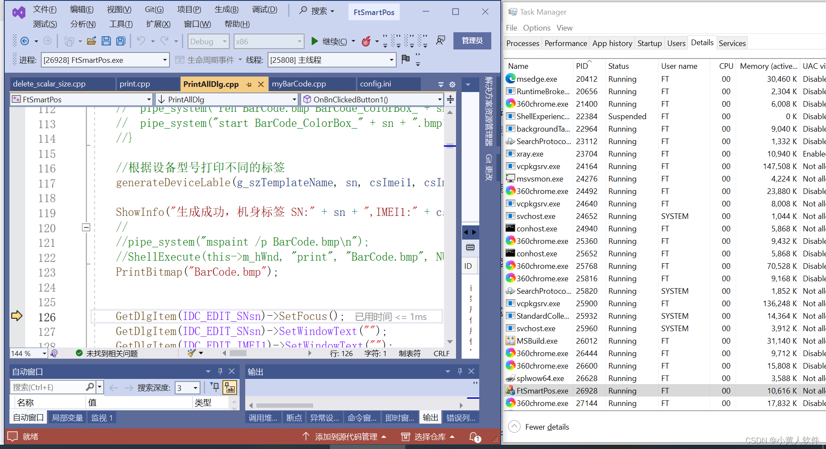Open the 工具(T) menu
This screenshot has height=449, width=826.
click(120, 24)
